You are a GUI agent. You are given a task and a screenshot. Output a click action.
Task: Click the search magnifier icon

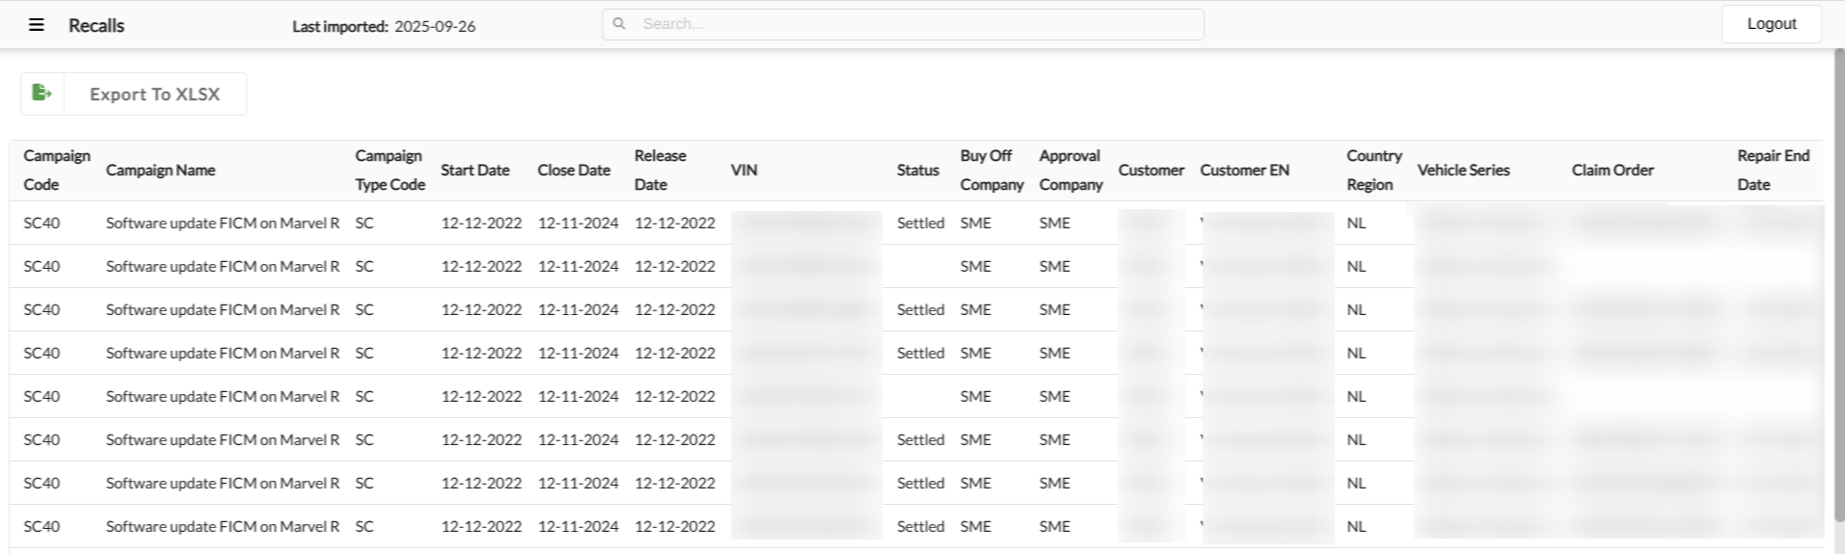[x=619, y=24]
